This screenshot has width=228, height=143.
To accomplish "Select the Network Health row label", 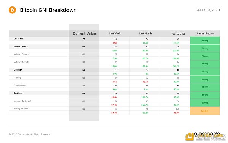I will [21, 46].
